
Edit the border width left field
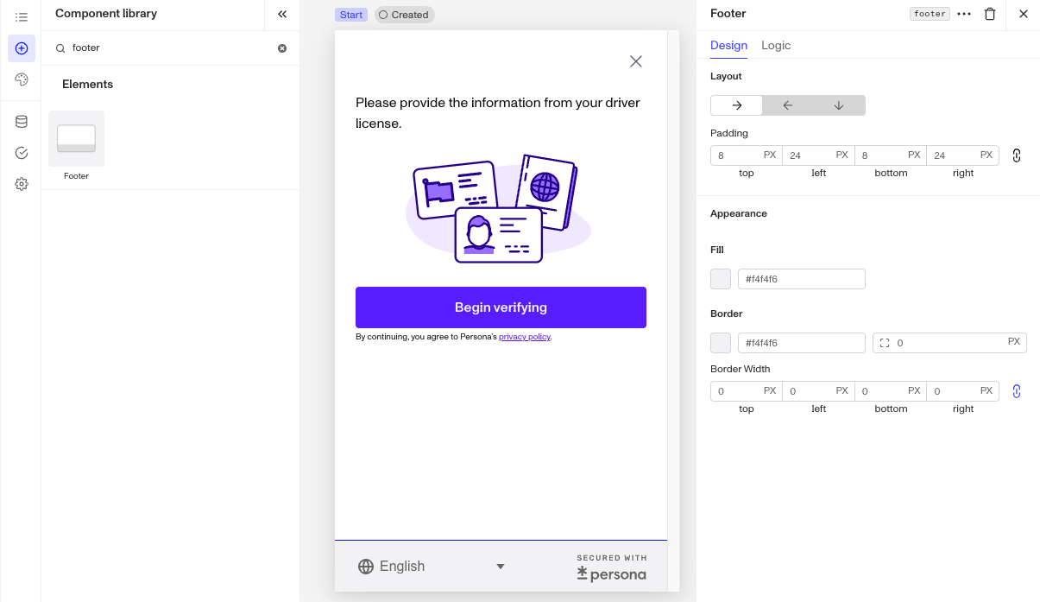pos(818,391)
